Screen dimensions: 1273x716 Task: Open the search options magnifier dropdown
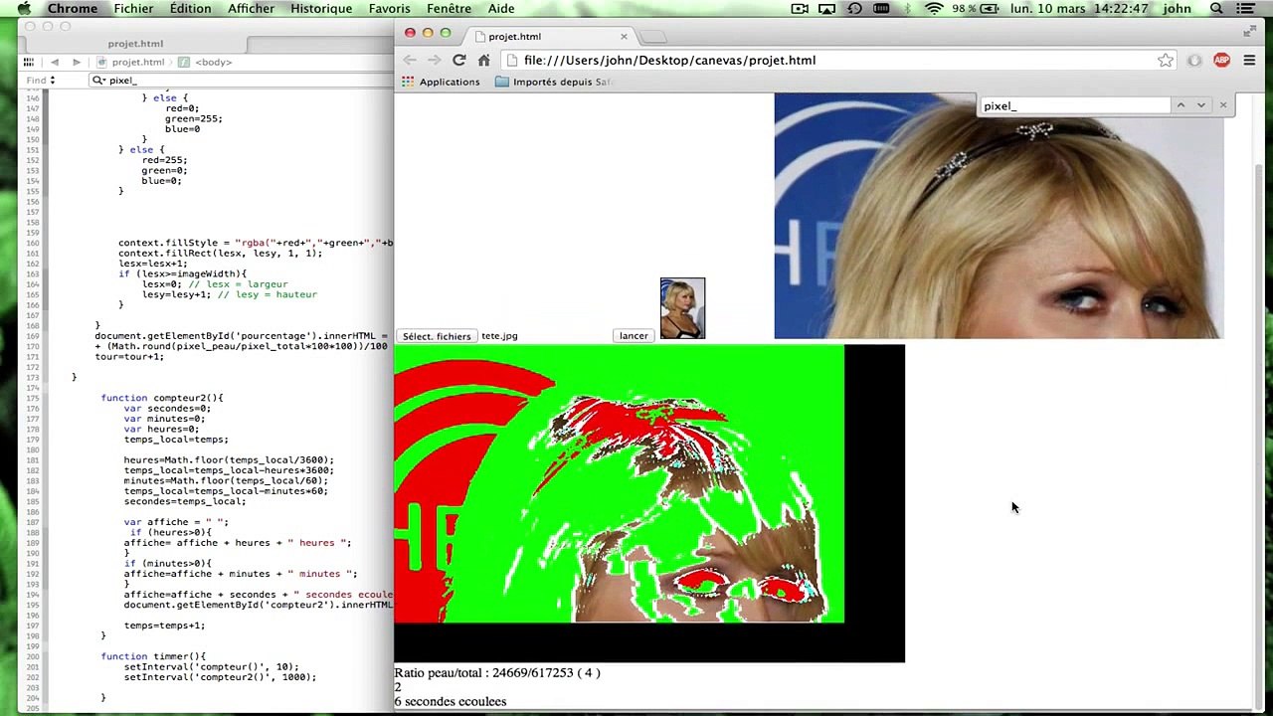[x=98, y=81]
